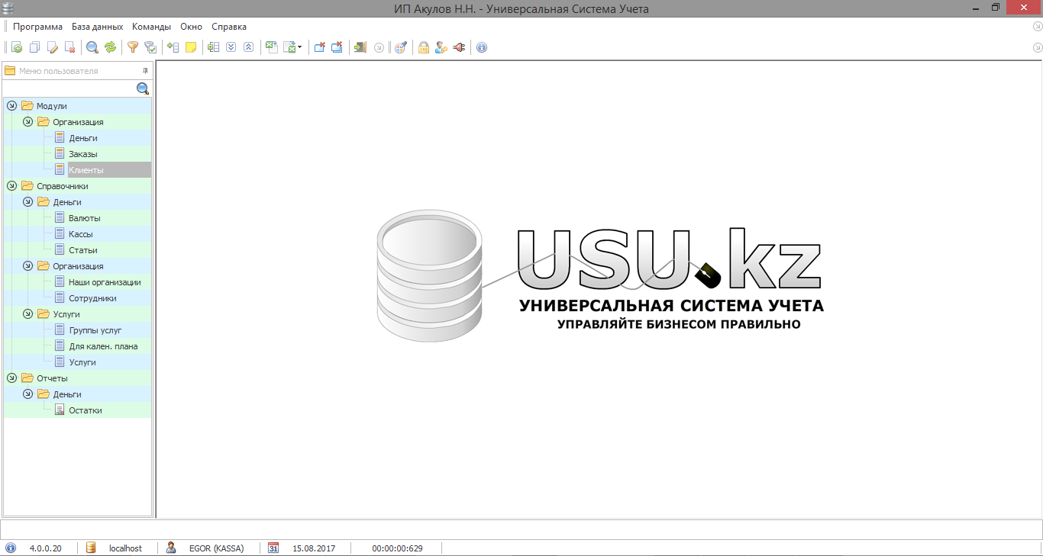The image size is (1043, 556).
Task: Collapse the Справочники tree node
Action: [11, 186]
